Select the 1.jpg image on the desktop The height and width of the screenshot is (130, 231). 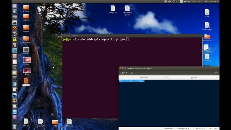[27, 61]
